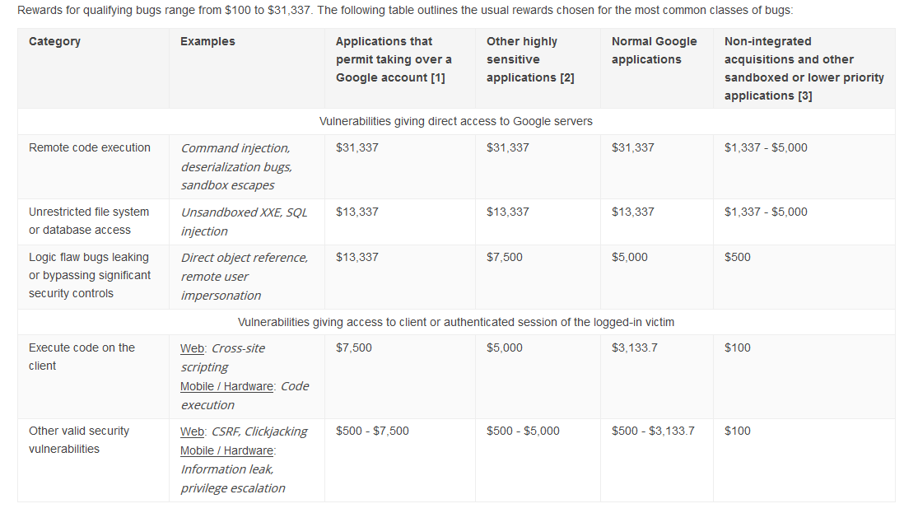Viewport: 918px width, 513px height.
Task: Click "Applications that permit taking over a Google account [1]" header
Action: click(394, 60)
